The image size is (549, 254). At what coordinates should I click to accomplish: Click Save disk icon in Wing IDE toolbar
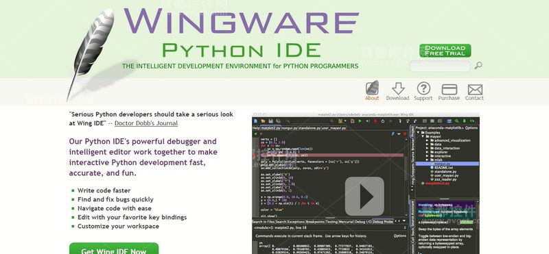270,121
